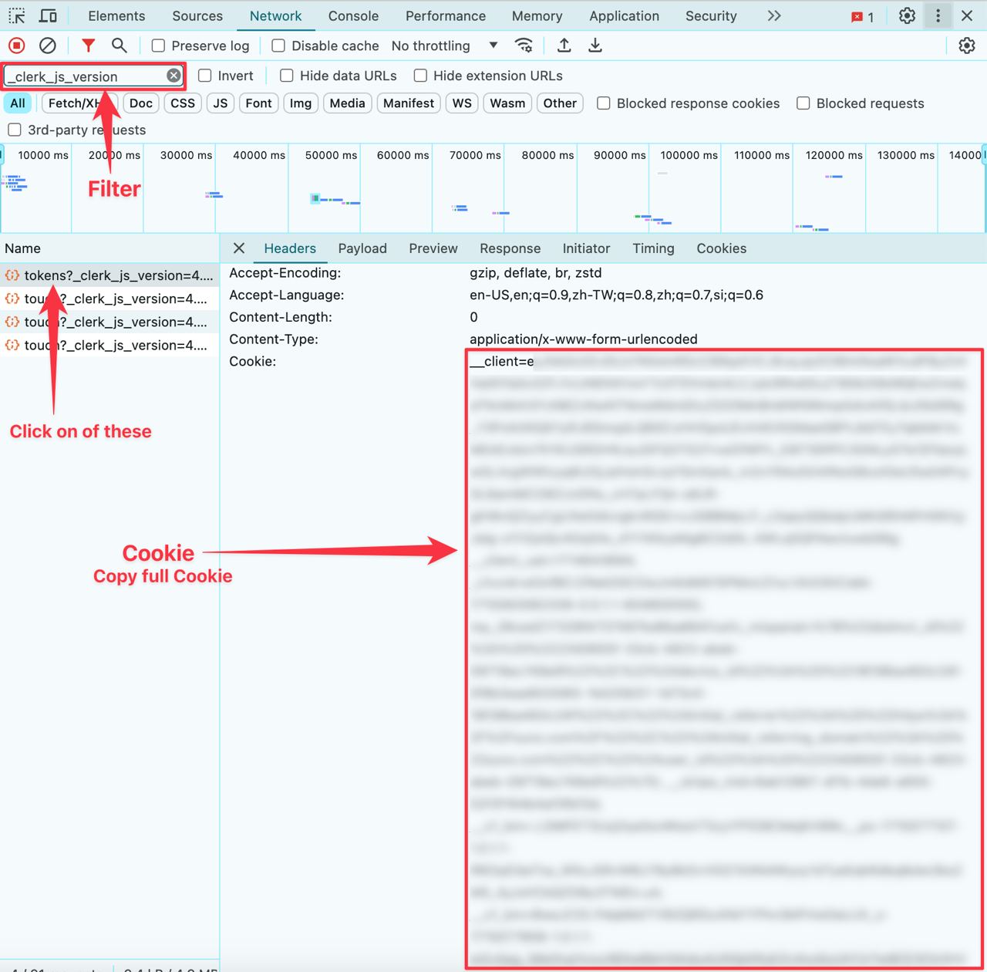Open DevTools settings gear

tap(908, 15)
